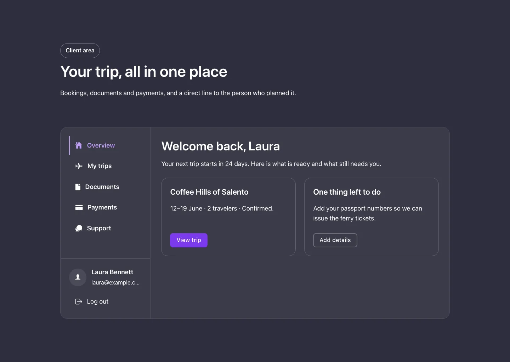
Task: Open the Support sidebar label
Action: tap(99, 228)
